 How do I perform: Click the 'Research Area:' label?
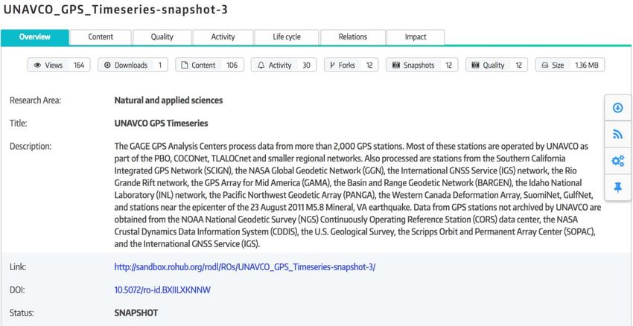click(35, 100)
